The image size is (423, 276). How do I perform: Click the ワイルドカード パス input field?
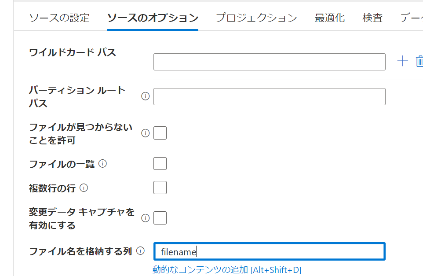coord(269,62)
